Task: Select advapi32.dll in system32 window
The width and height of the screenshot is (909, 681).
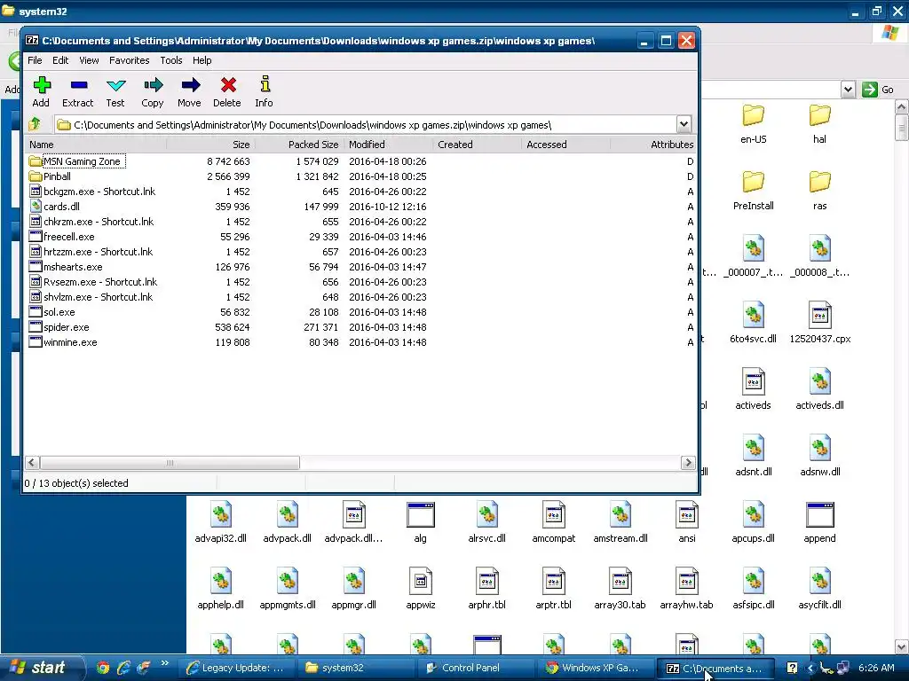Action: click(221, 522)
